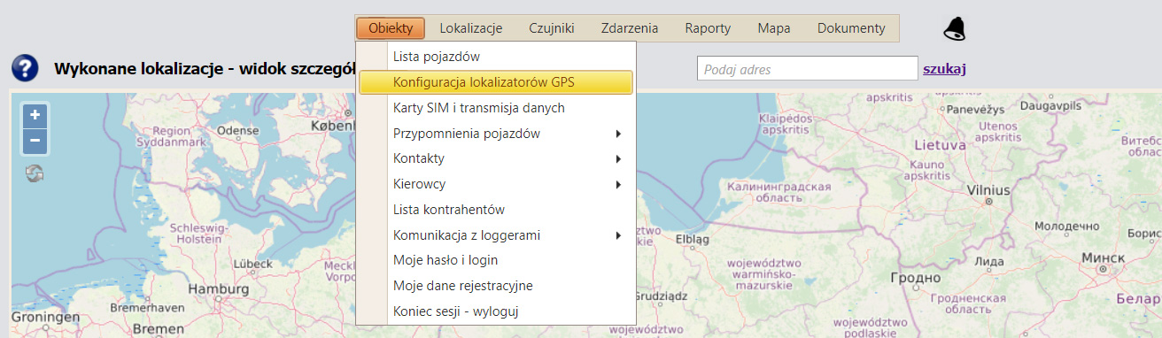Expand Komunikacja z loggerami submenu

coord(496,235)
